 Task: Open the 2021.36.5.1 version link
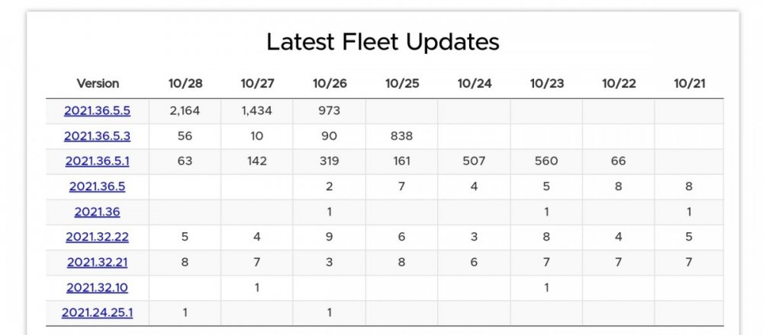click(98, 161)
